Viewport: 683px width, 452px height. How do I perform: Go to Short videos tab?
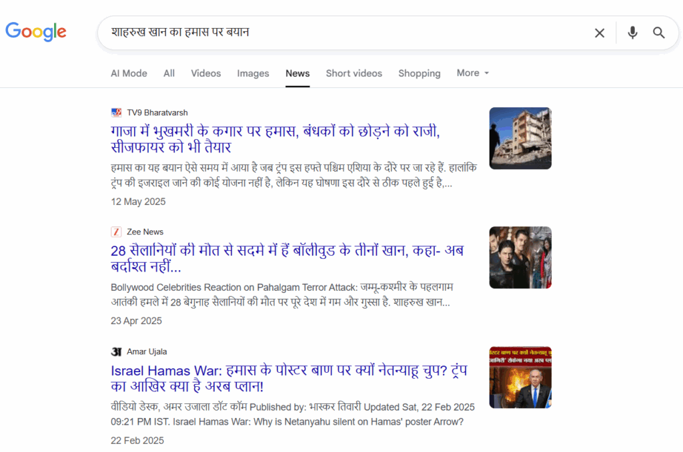pyautogui.click(x=354, y=73)
